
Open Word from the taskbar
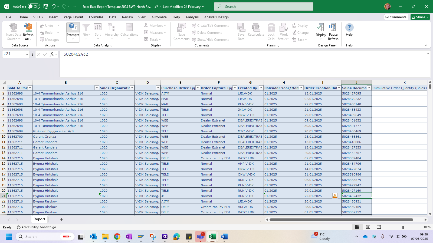(x=224, y=237)
